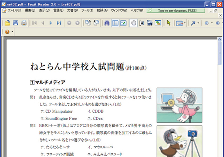The width and height of the screenshot is (224, 157).
Task: Toggle the navigation panel layout button
Action: (x=115, y=23)
